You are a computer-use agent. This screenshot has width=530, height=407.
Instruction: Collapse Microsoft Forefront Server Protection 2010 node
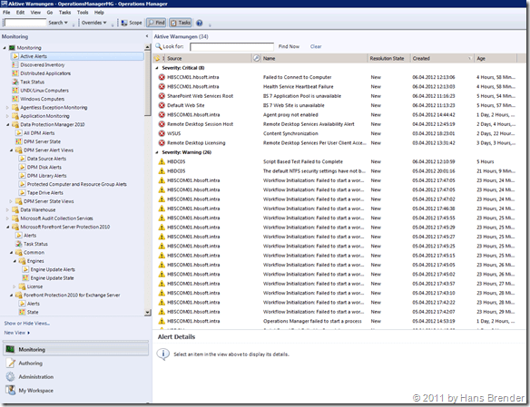[x=8, y=227]
